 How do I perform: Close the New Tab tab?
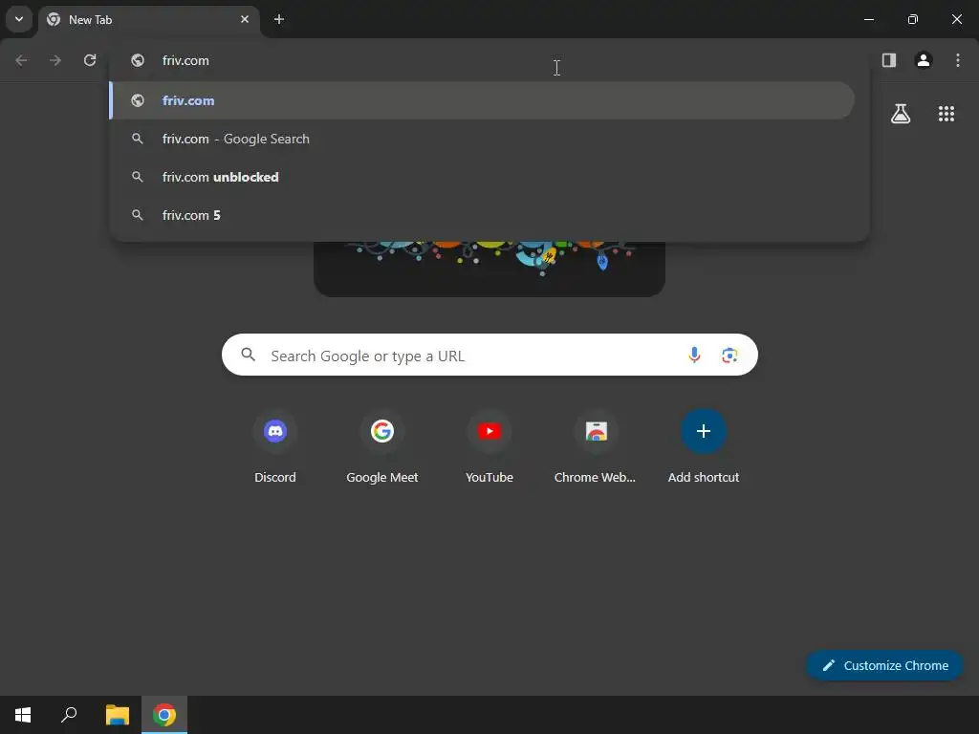pos(245,19)
